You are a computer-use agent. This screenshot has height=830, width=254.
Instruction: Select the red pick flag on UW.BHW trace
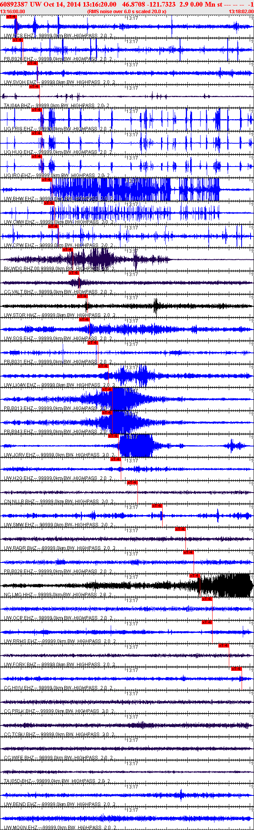pyautogui.click(x=46, y=180)
